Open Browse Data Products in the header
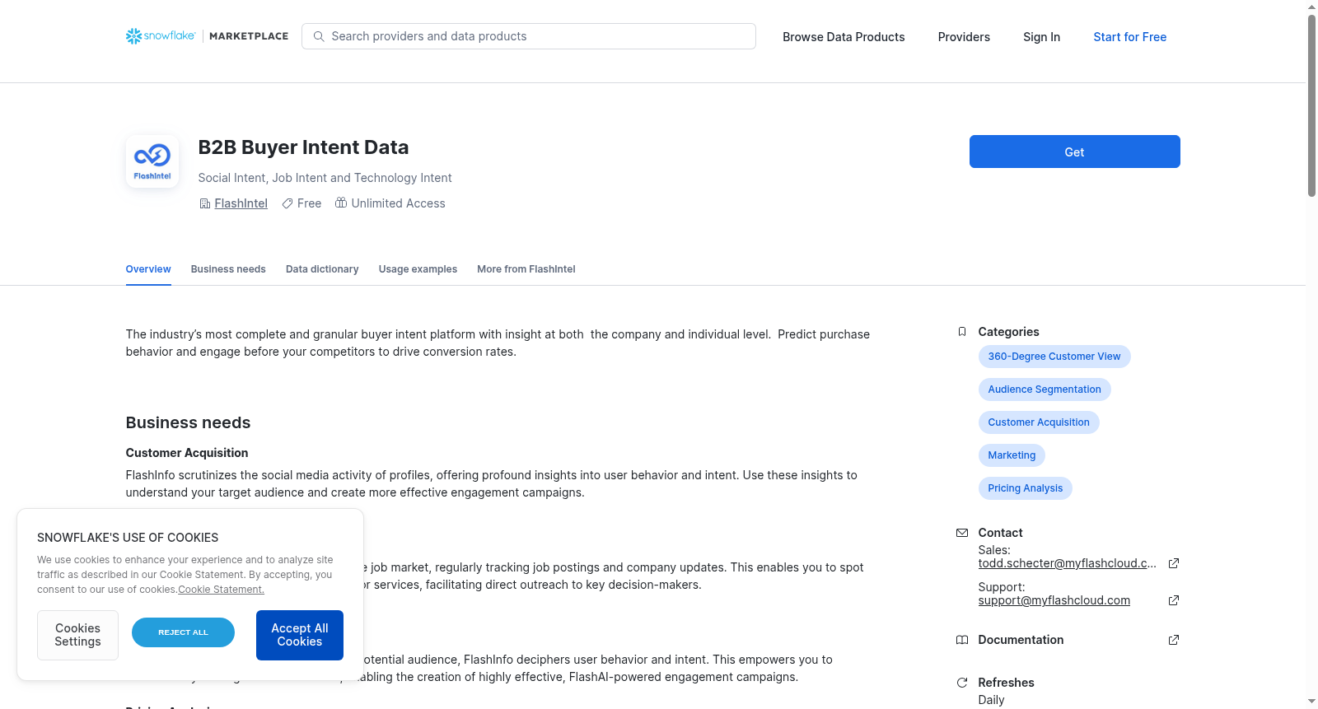 pos(844,37)
